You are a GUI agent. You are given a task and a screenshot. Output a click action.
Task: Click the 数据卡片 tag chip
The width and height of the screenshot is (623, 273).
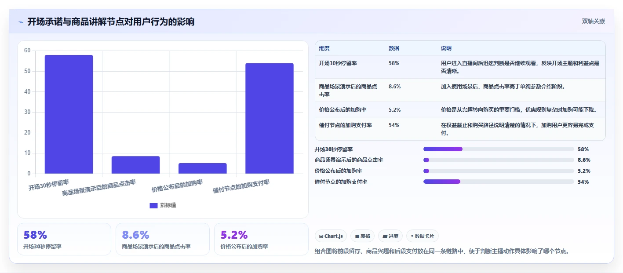tap(422, 236)
